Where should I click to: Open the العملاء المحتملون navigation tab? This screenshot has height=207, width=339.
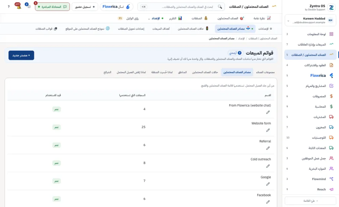coord(231,18)
